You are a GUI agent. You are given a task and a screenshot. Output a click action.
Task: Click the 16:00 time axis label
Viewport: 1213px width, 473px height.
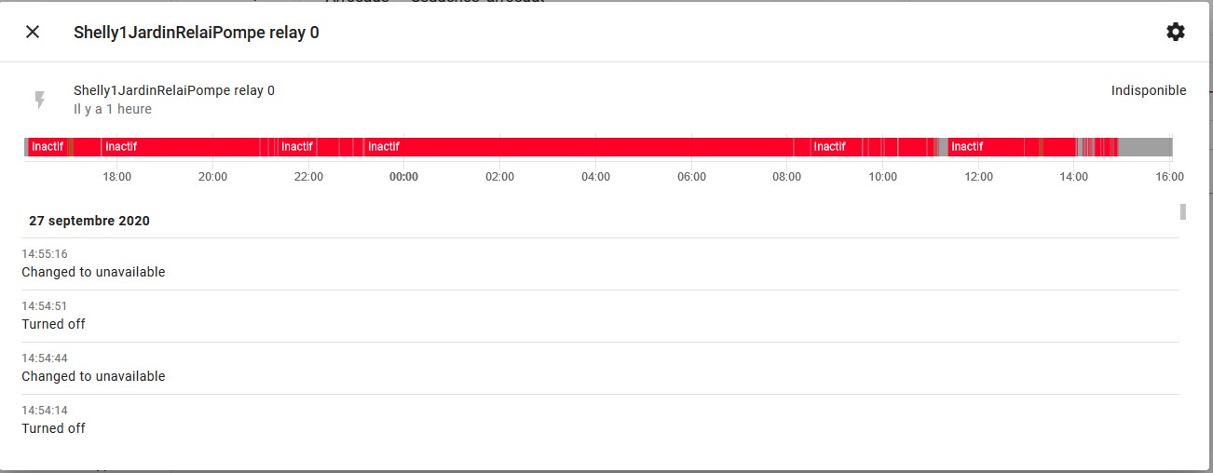point(1170,177)
